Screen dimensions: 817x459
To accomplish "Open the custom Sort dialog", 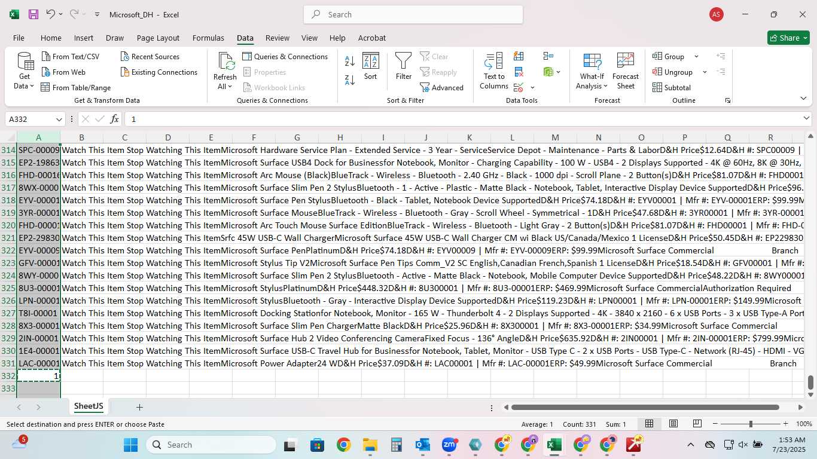I will pos(371,66).
